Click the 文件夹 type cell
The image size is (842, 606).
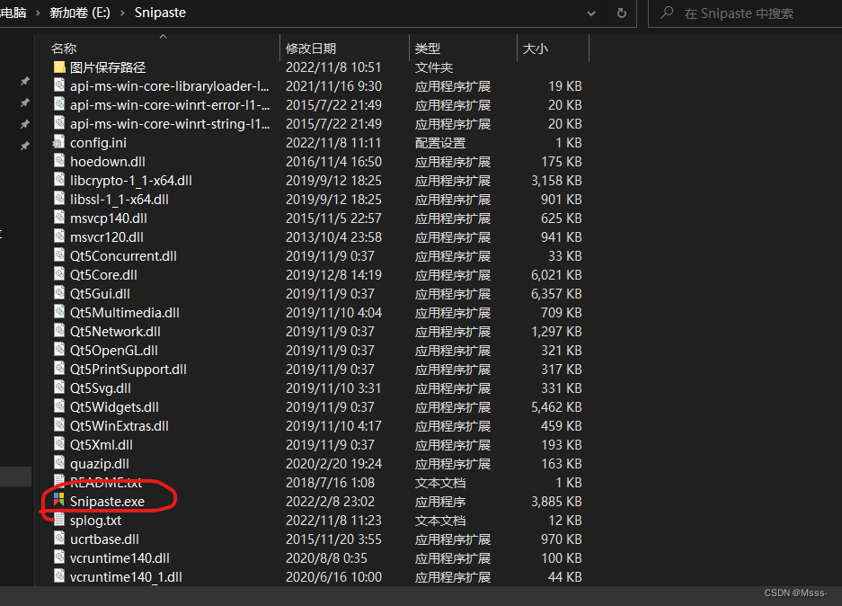[x=434, y=67]
